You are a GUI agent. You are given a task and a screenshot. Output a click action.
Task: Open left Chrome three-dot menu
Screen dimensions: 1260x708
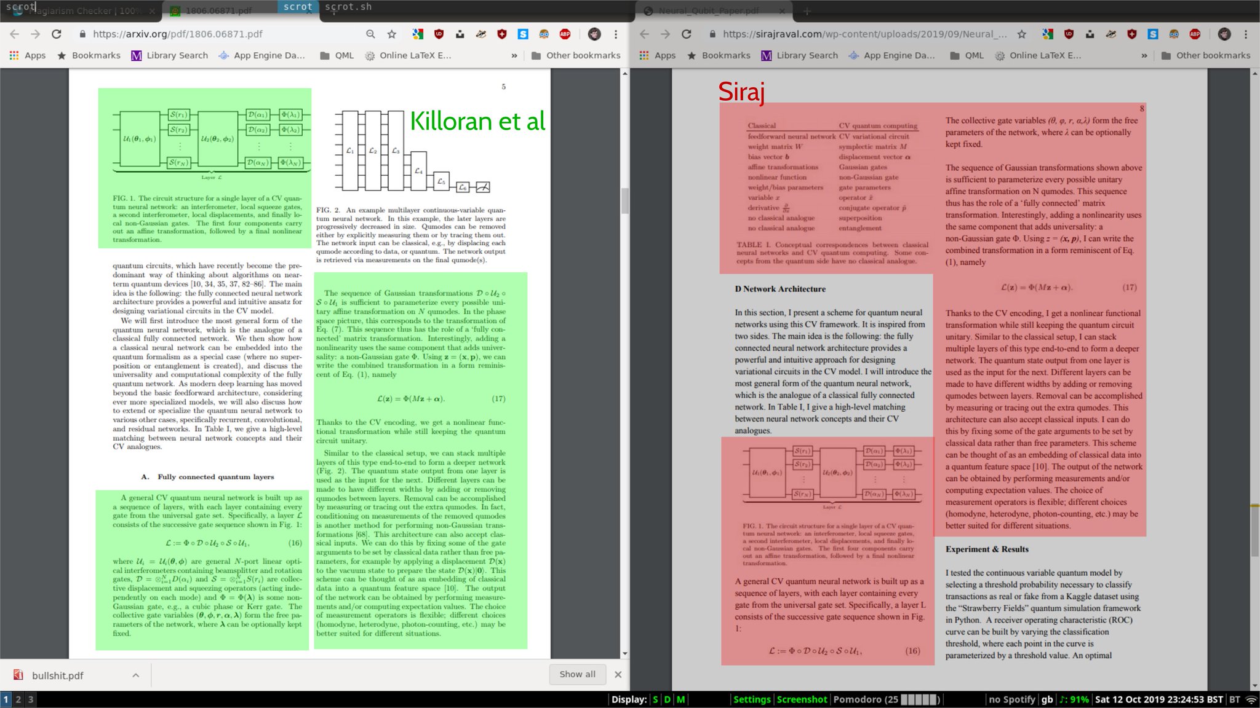(615, 34)
